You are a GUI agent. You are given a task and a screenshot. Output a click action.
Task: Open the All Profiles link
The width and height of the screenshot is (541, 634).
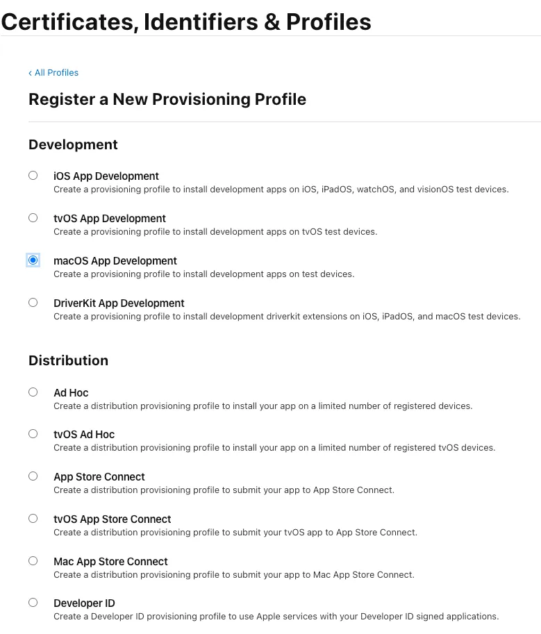tap(56, 72)
